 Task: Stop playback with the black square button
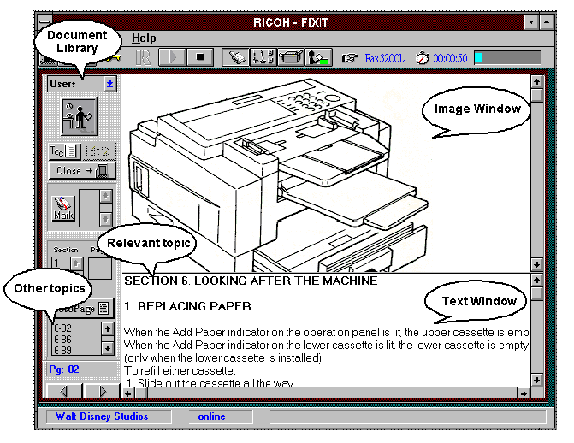(200, 57)
